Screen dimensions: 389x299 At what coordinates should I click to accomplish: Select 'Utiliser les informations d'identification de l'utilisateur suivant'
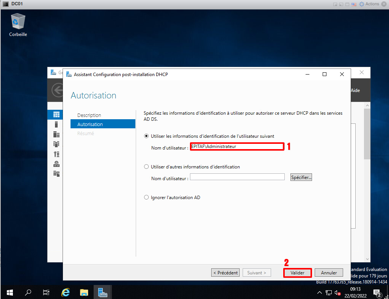point(146,136)
